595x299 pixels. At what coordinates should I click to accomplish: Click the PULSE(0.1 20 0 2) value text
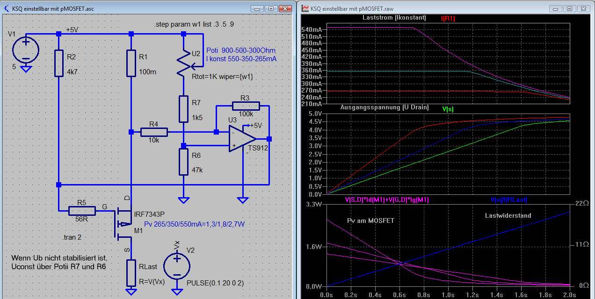[215, 283]
